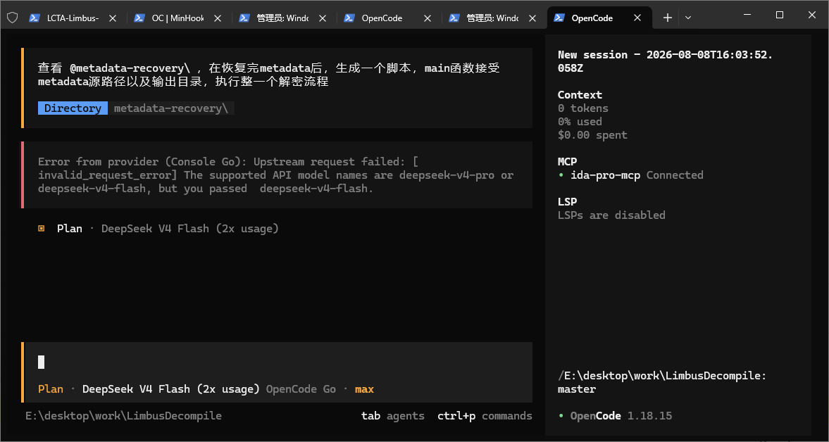Switch to the OC | MinHook tab
This screenshot has height=442, width=829.
pyautogui.click(x=177, y=18)
